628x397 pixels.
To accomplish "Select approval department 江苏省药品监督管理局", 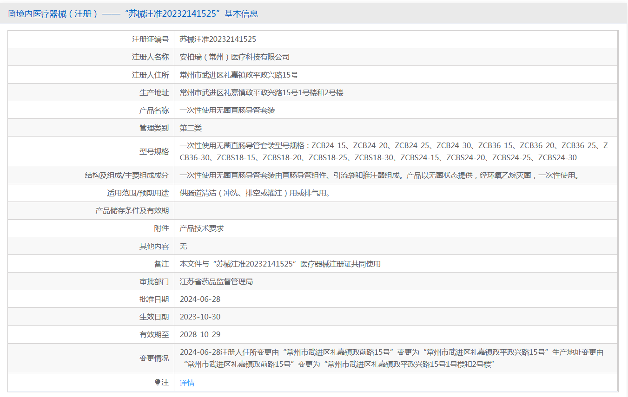I will (x=216, y=281).
